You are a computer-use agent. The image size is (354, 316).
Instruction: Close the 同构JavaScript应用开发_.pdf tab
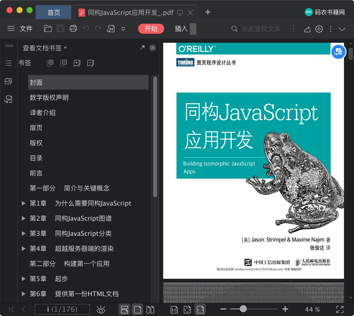191,12
